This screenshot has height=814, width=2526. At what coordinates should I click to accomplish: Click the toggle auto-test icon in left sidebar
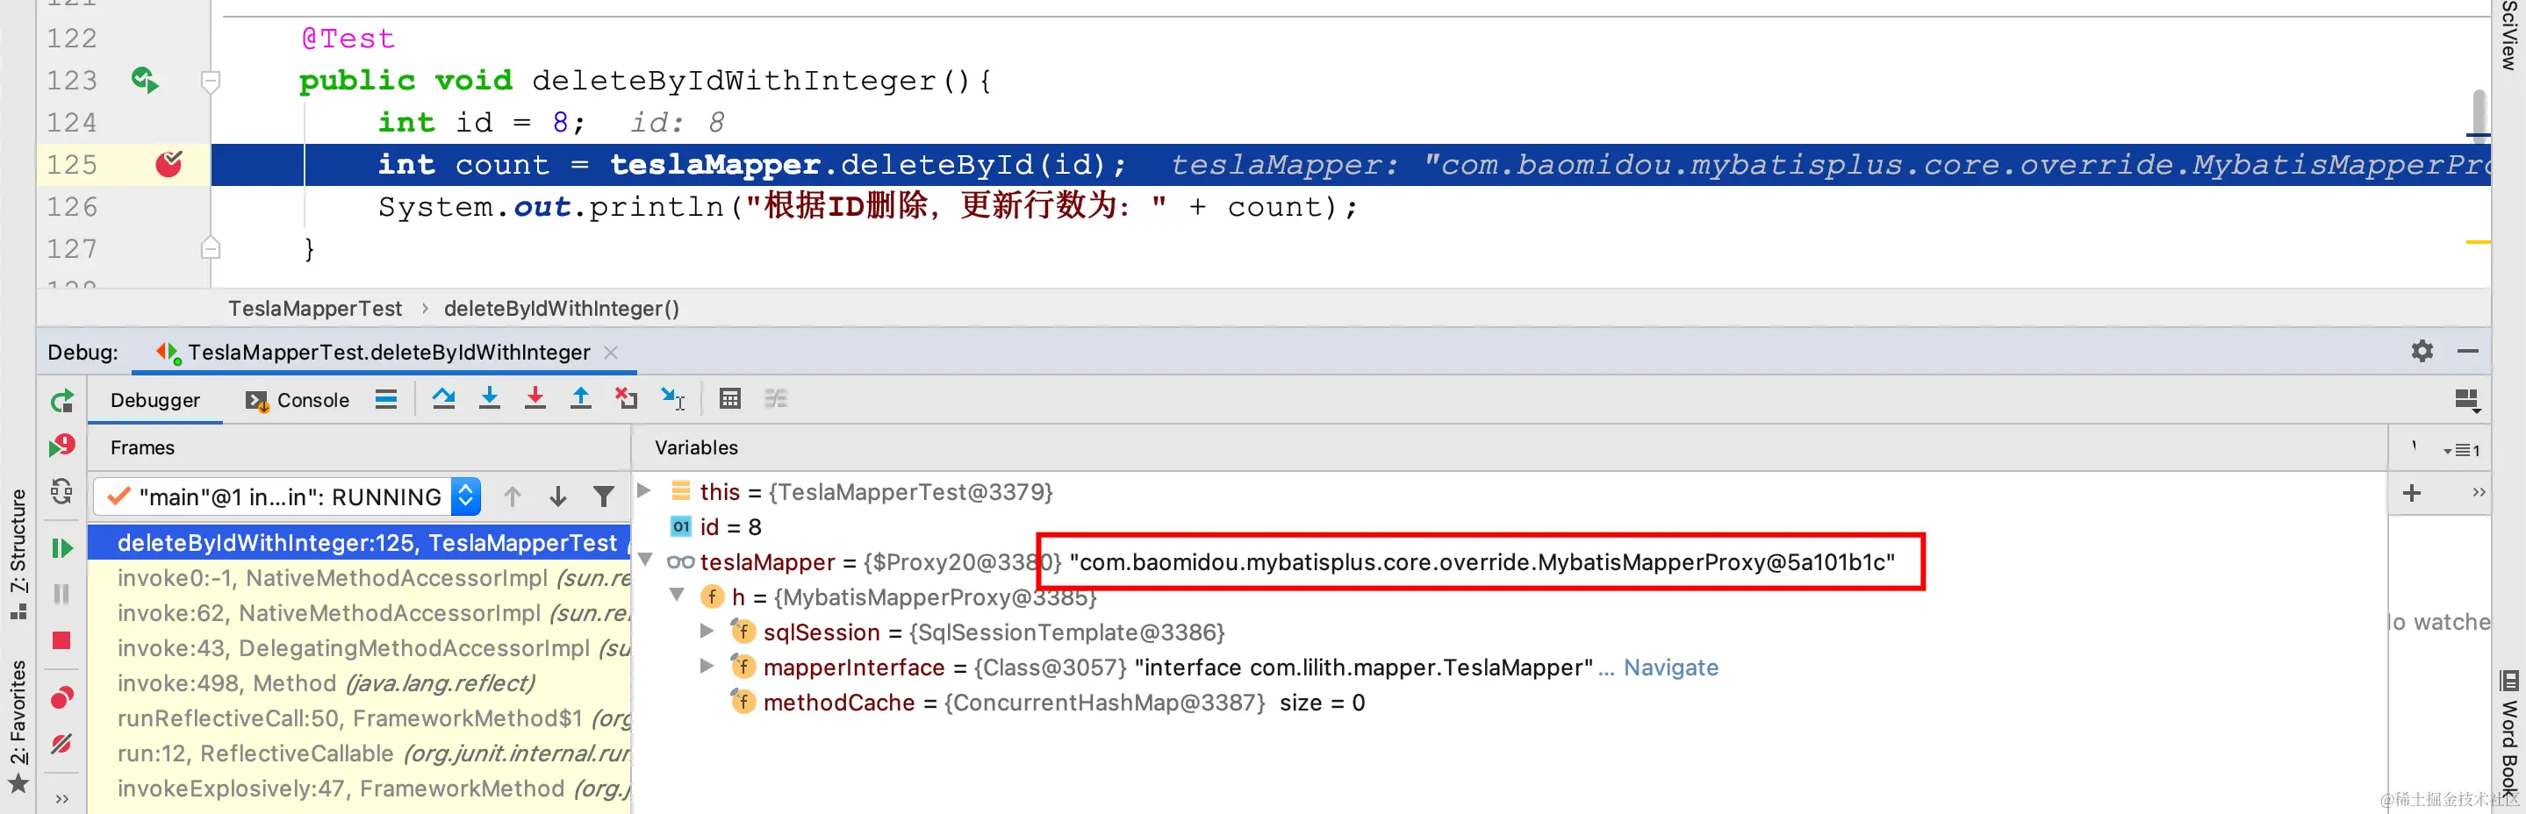click(61, 490)
